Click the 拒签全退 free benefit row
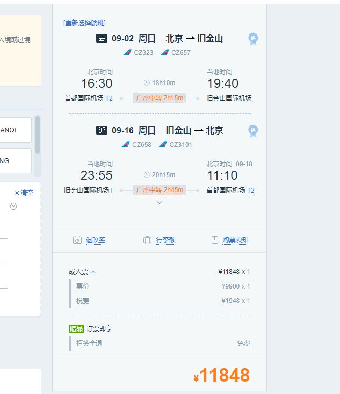 [160, 343]
